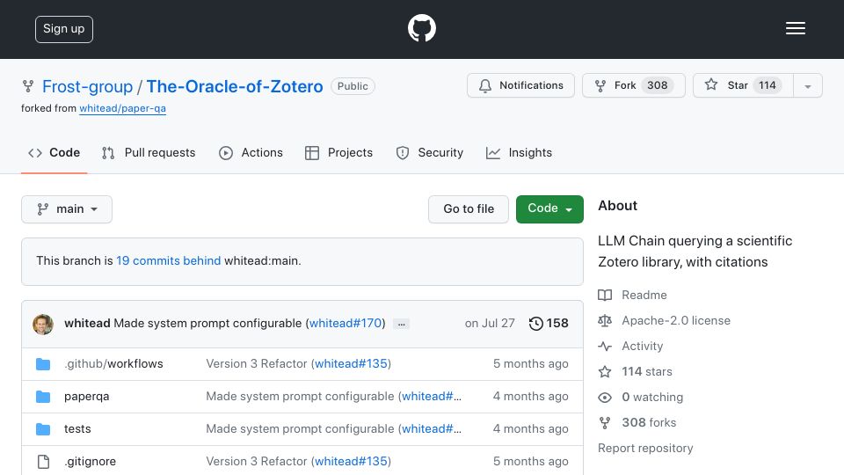The width and height of the screenshot is (844, 475).
Task: Click the Code tab angle-brackets icon
Action: click(35, 153)
